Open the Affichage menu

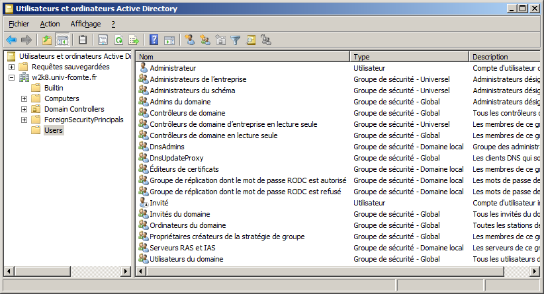click(85, 24)
